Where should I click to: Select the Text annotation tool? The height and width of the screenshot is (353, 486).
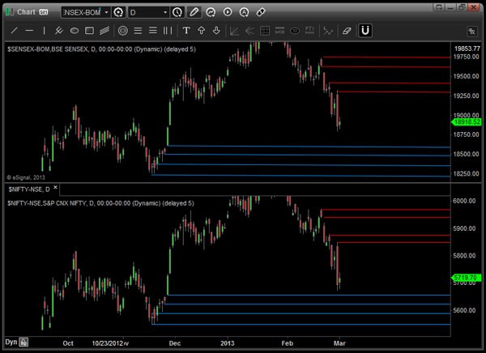[186, 31]
